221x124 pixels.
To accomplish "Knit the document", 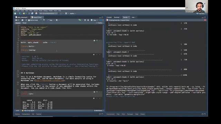I will [50, 20].
